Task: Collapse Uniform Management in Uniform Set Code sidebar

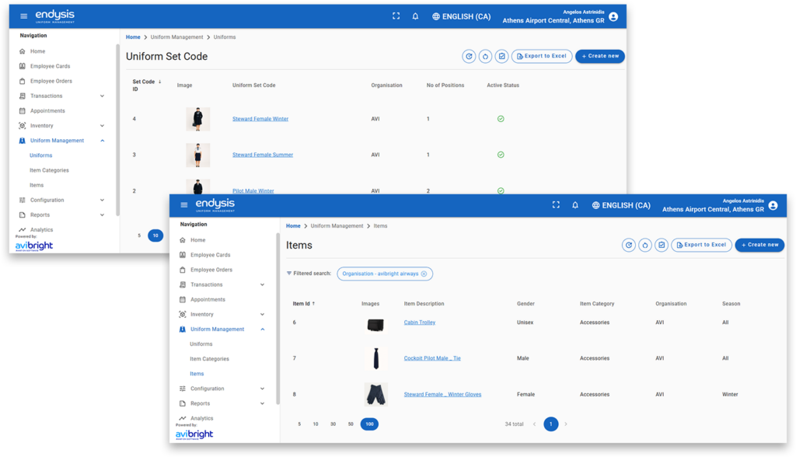Action: [x=102, y=141]
